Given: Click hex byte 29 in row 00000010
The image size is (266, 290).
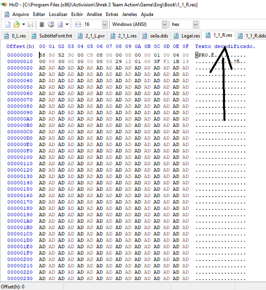Looking at the screenshot, I should coord(119,62).
